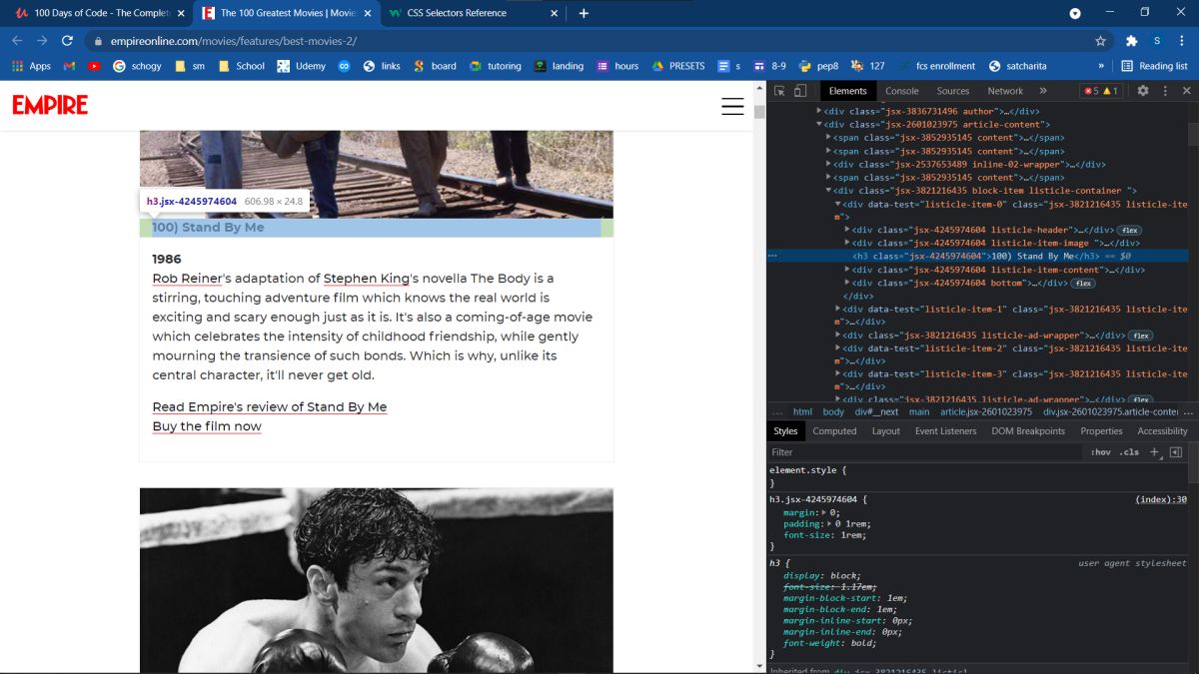Toggle the .cls element classes panel
The image size is (1199, 674).
coord(1129,452)
